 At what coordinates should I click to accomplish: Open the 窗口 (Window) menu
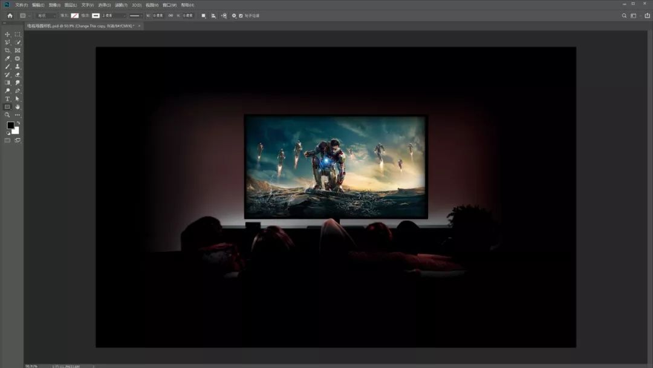point(169,5)
